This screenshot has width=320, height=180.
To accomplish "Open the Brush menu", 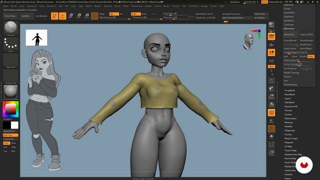I will [14, 6].
